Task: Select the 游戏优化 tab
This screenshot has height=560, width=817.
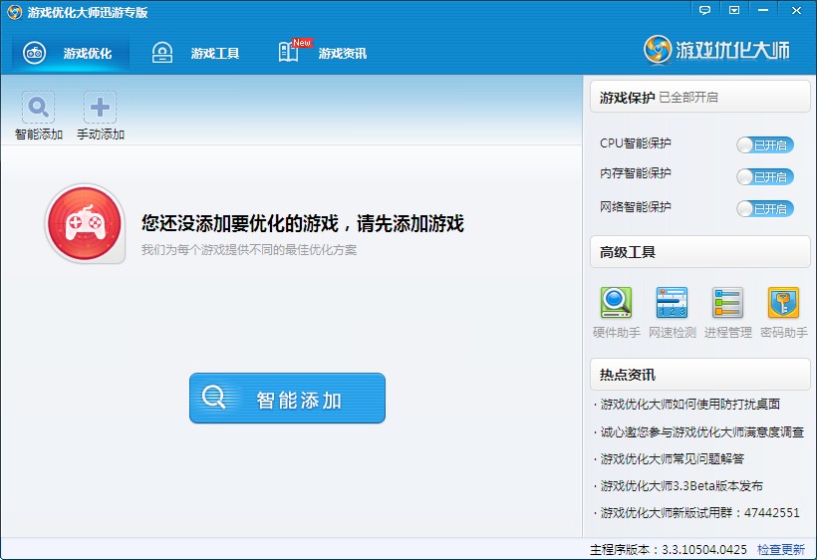Action: coord(70,53)
